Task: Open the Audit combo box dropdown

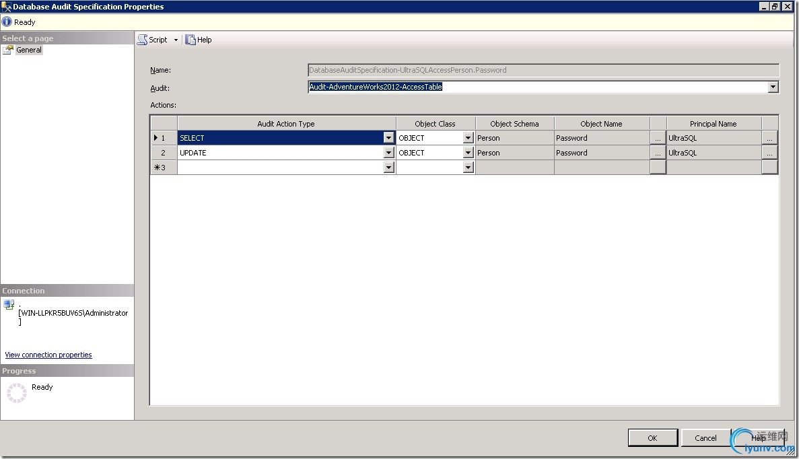Action: click(x=773, y=87)
